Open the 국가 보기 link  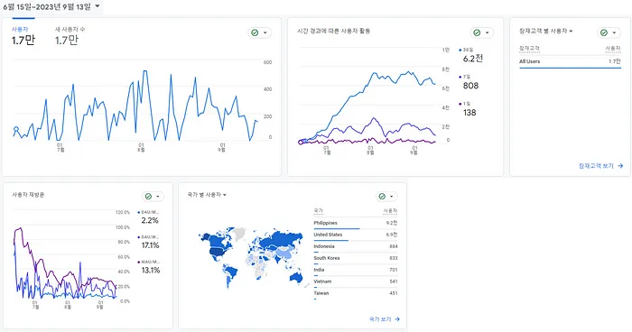click(384, 319)
